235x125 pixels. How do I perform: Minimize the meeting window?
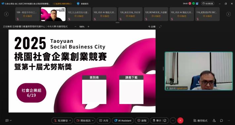tap(220, 4)
